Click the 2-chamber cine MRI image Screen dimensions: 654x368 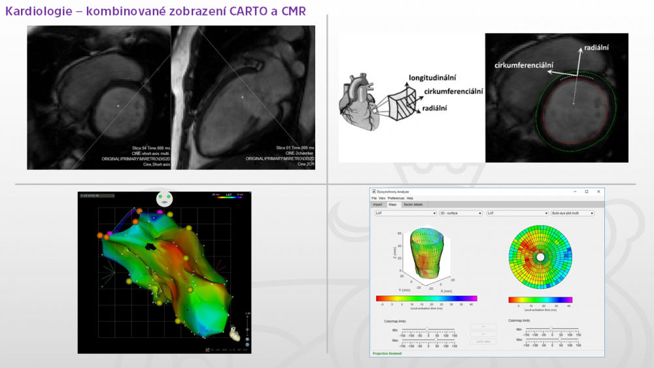(x=243, y=97)
